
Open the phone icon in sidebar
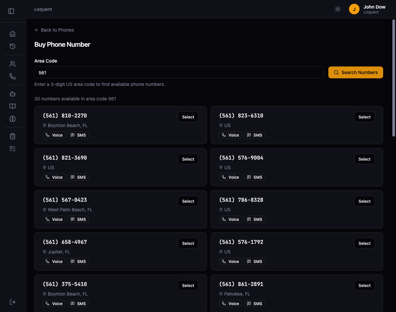pos(13,76)
